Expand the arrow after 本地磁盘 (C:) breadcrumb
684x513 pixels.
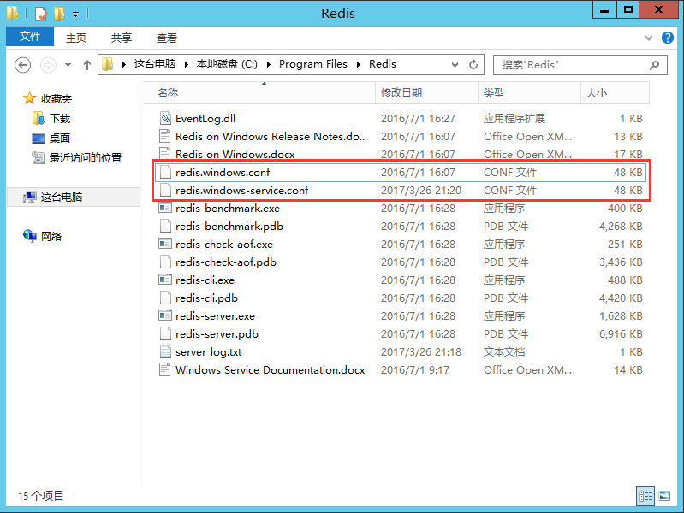coord(269,64)
